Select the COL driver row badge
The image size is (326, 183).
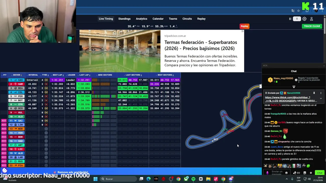(17, 92)
